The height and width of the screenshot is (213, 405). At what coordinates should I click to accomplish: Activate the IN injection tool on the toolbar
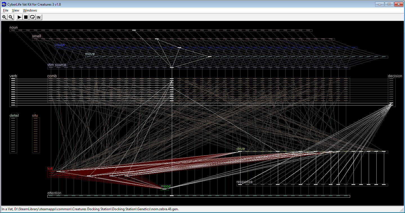[x=39, y=17]
